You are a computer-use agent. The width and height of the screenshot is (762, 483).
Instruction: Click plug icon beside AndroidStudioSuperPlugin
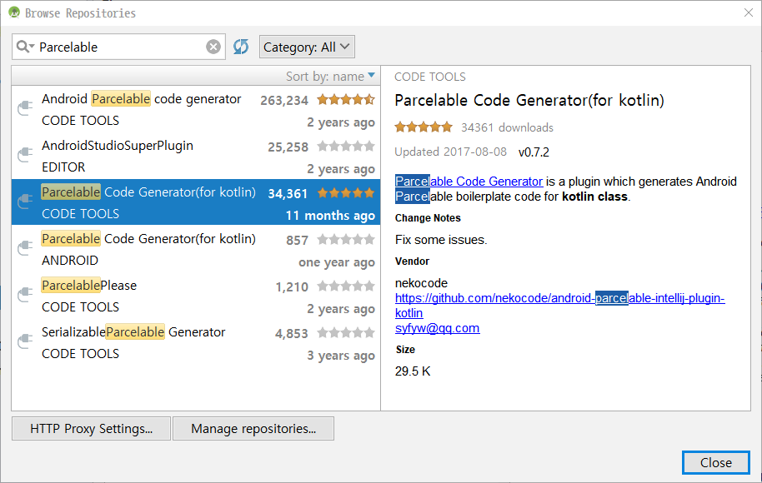25,157
